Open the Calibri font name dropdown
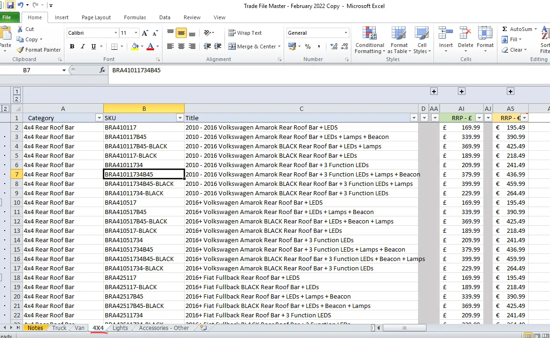Viewport: 550px width, 338px height. [x=116, y=33]
